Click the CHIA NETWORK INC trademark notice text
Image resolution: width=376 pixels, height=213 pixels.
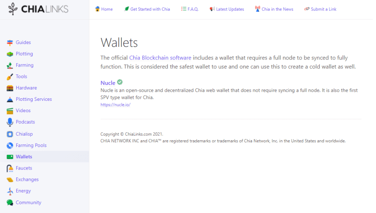(223, 141)
